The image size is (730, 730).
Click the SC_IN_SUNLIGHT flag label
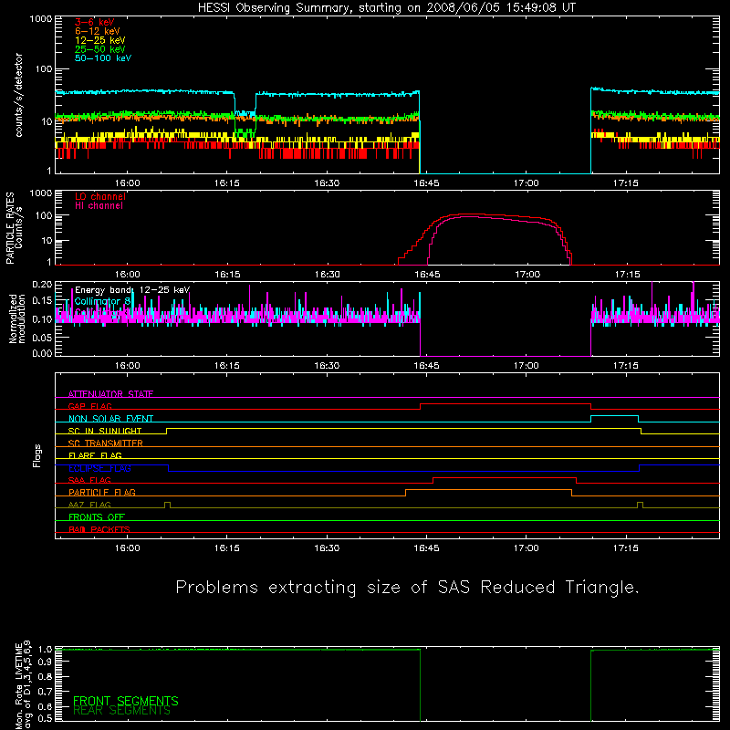point(105,431)
